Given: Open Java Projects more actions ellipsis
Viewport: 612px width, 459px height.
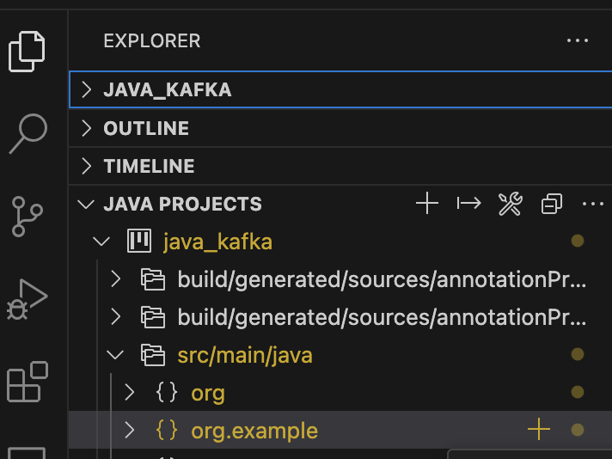Looking at the screenshot, I should coord(593,204).
